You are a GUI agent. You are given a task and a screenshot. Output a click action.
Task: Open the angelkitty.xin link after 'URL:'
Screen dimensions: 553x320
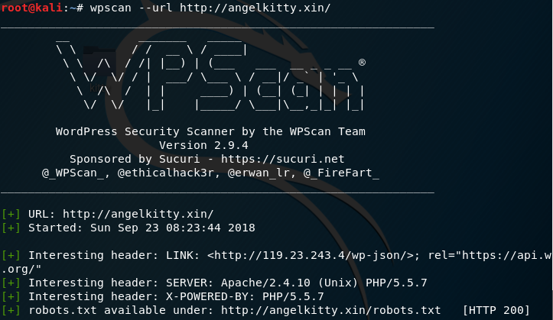tap(138, 214)
